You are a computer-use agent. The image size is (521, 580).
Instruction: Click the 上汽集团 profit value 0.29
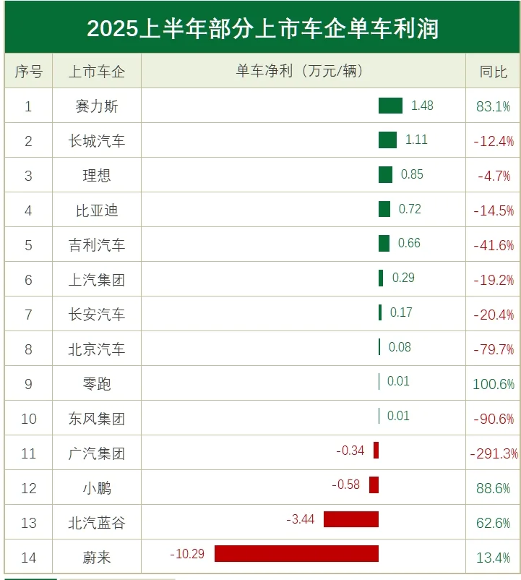pyautogui.click(x=403, y=278)
